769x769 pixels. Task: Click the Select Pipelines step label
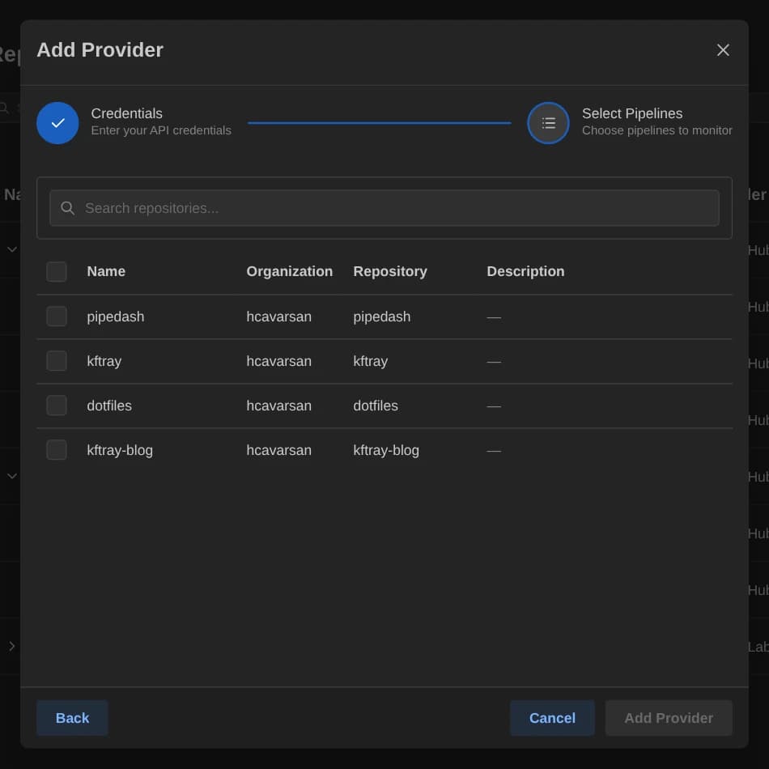(x=631, y=113)
